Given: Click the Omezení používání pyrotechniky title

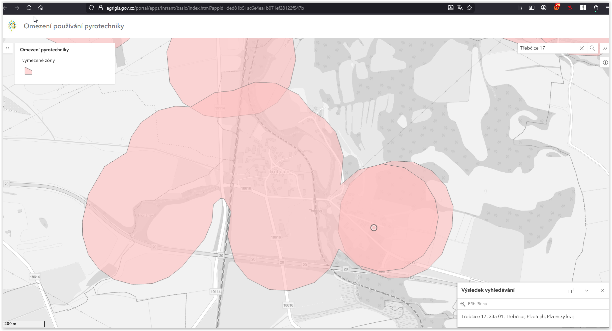Looking at the screenshot, I should (x=74, y=26).
